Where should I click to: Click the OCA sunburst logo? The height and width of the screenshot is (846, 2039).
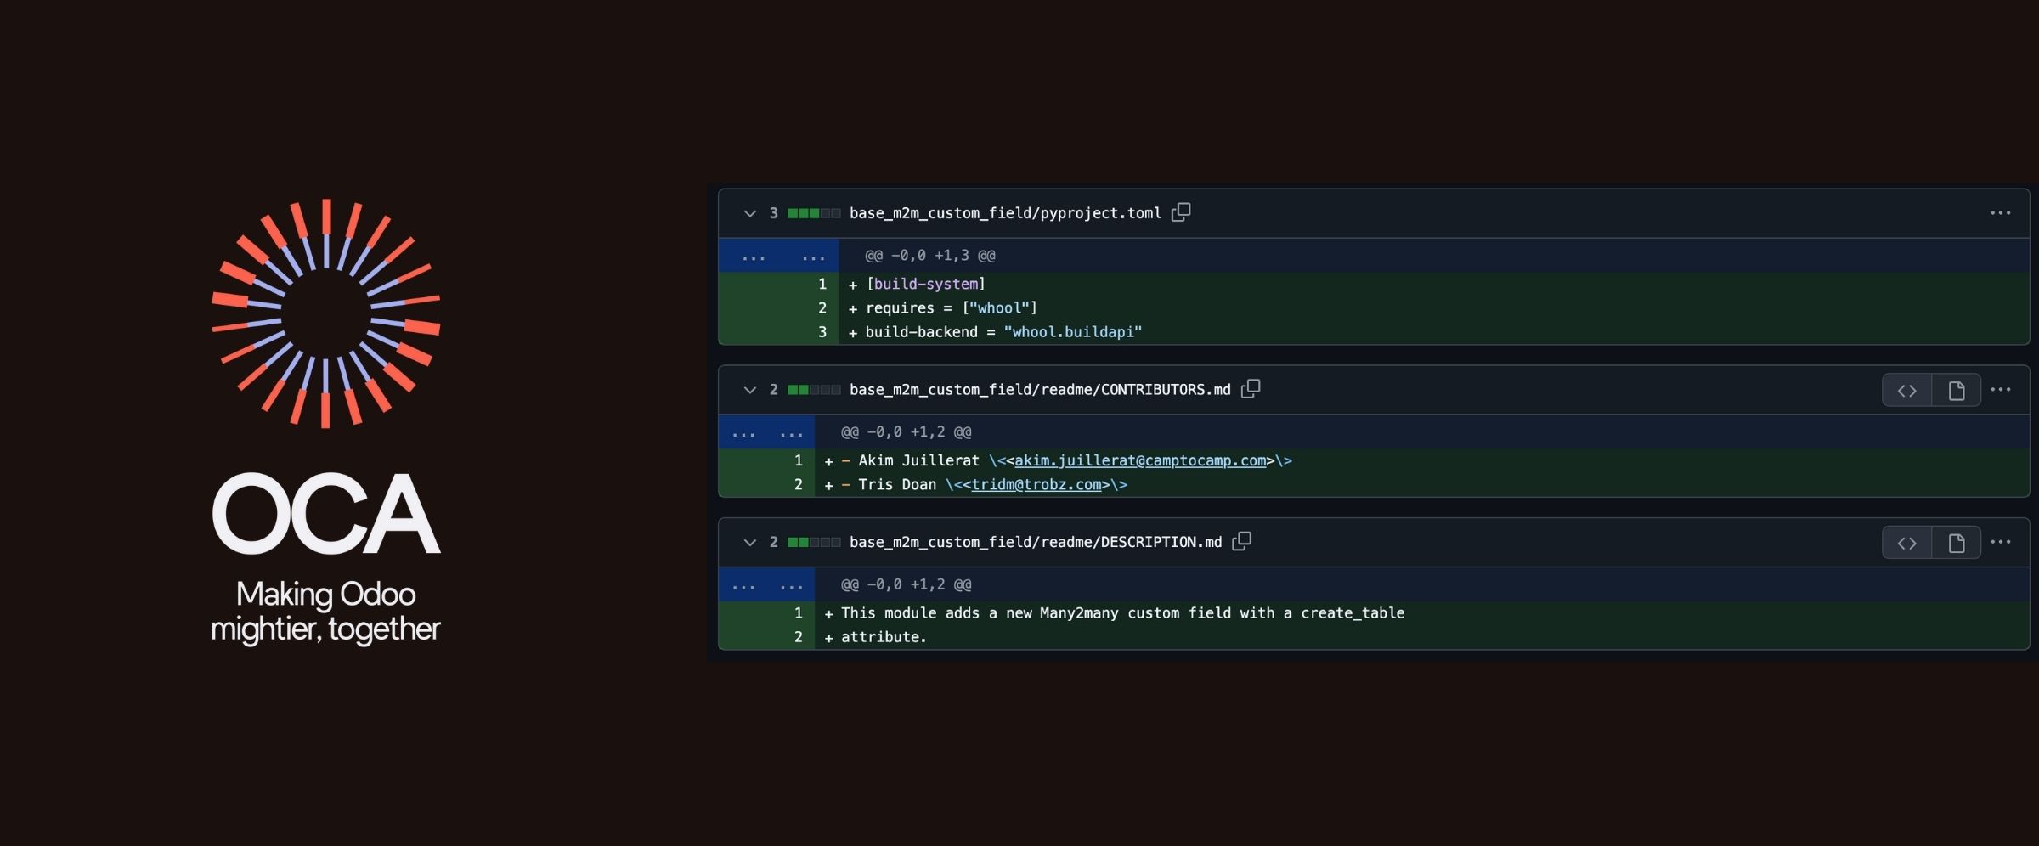point(326,313)
